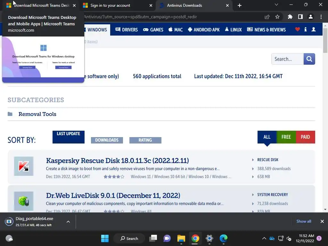Open Settings from the taskbar

tap(209, 238)
